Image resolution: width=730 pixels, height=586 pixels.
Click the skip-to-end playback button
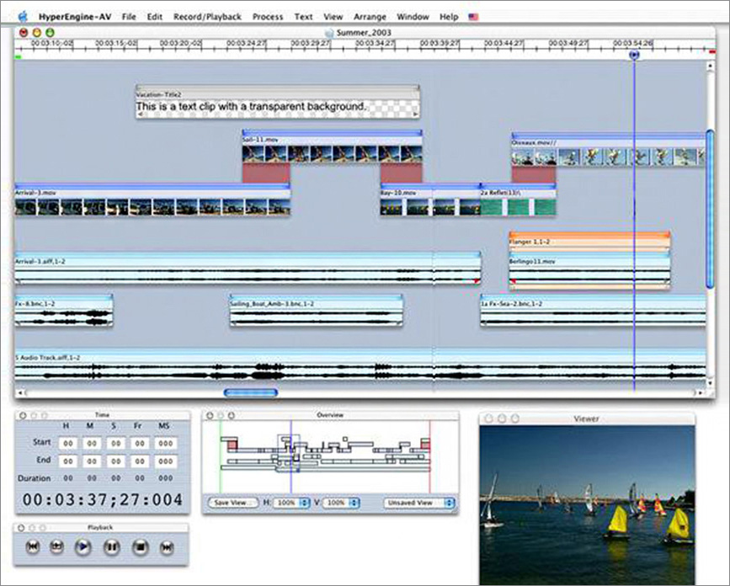pos(167,547)
